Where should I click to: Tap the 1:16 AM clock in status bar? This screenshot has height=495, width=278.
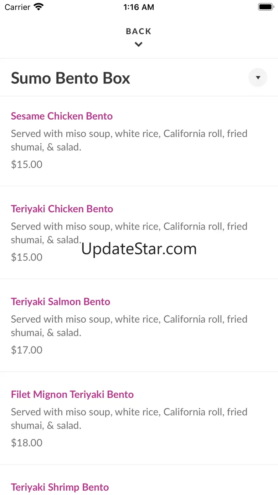pyautogui.click(x=139, y=7)
